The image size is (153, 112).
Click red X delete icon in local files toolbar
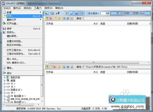tap(55, 67)
